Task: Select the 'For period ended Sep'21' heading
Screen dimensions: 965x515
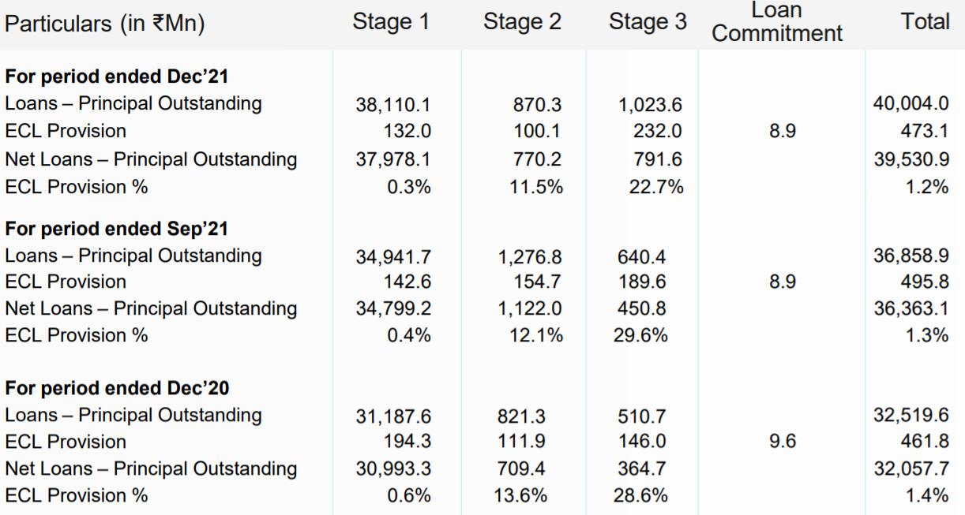Action: (x=117, y=229)
